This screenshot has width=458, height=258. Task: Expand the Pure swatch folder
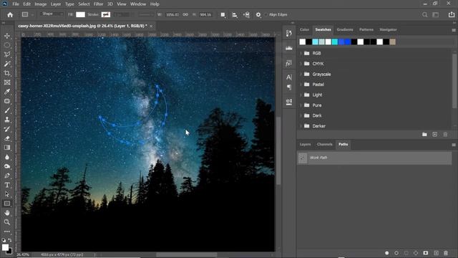click(301, 105)
